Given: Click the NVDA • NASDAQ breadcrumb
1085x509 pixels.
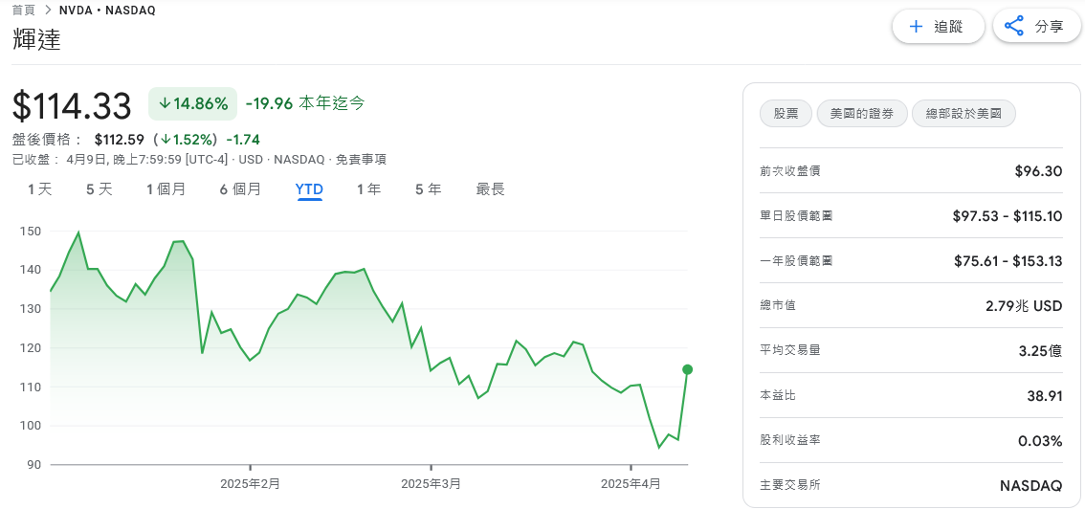Looking at the screenshot, I should [x=106, y=11].
